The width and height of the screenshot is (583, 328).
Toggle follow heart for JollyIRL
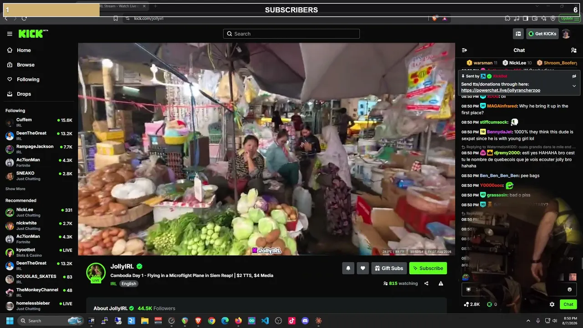click(x=363, y=268)
